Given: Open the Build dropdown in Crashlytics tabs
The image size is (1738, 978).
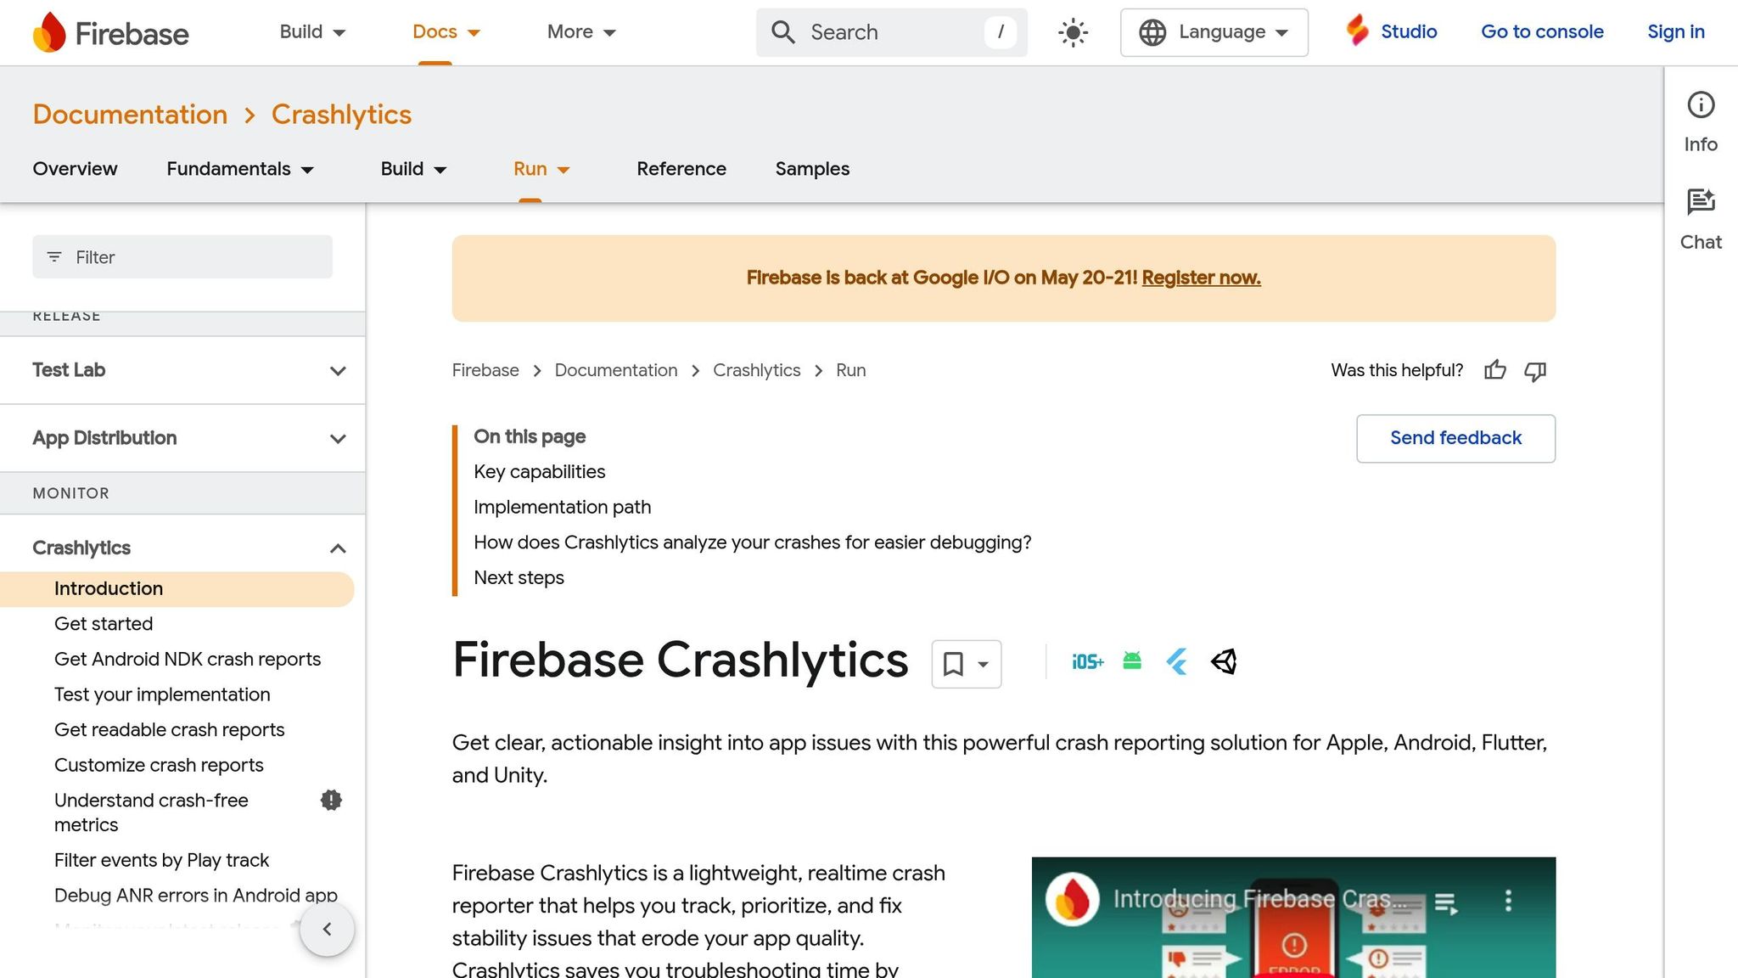Looking at the screenshot, I should point(413,169).
